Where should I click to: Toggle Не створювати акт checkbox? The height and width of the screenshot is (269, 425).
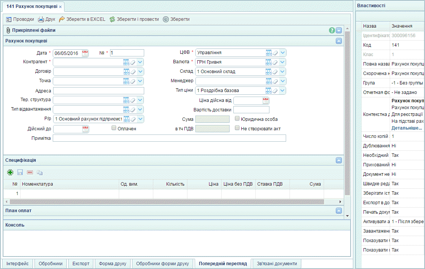click(x=237, y=128)
